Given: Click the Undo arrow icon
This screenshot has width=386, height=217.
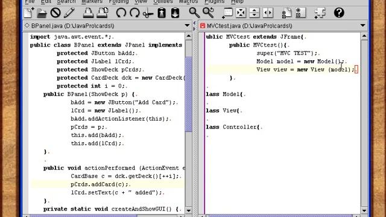Looking at the screenshot, I should [x=121, y=13].
